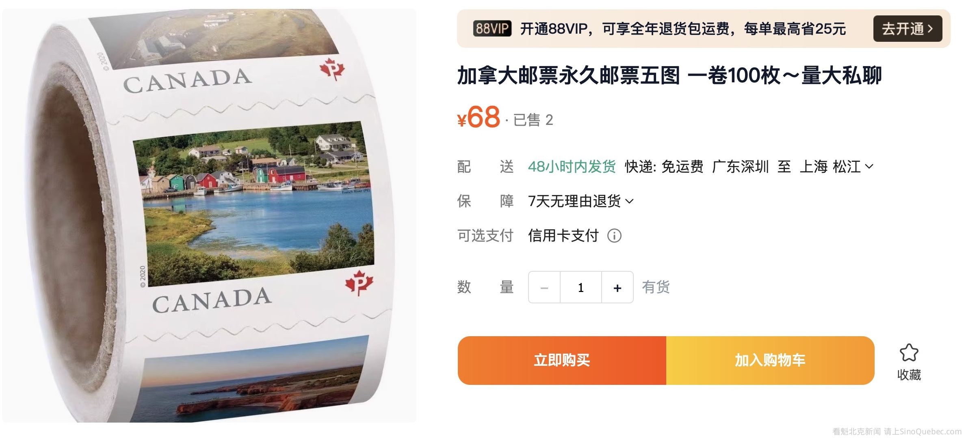
Task: Expand the delivery destination 松江 chevron
Action: [x=869, y=167]
